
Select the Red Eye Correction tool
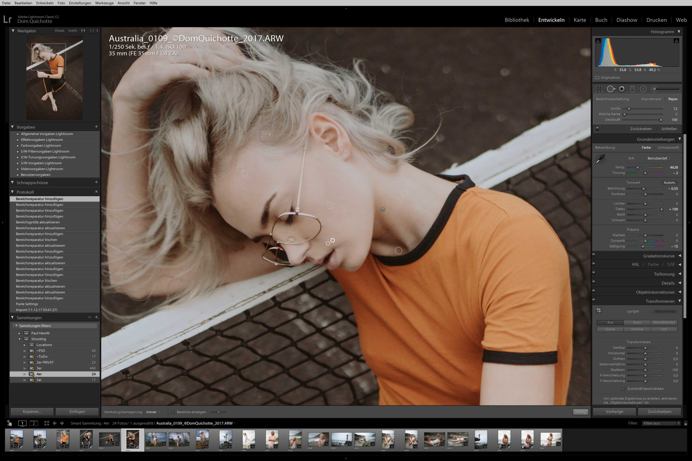pos(622,89)
